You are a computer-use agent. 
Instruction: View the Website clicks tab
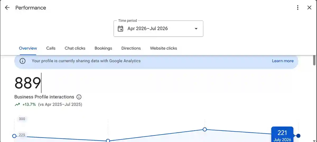[164, 48]
